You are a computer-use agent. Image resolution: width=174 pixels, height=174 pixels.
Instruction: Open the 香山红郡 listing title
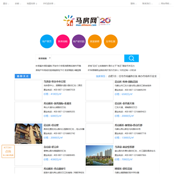129,125
